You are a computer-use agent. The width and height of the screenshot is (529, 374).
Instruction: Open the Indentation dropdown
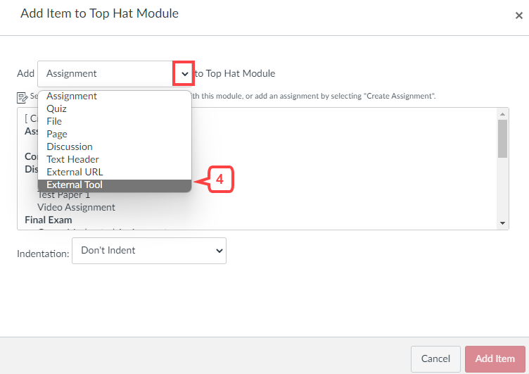pyautogui.click(x=149, y=251)
